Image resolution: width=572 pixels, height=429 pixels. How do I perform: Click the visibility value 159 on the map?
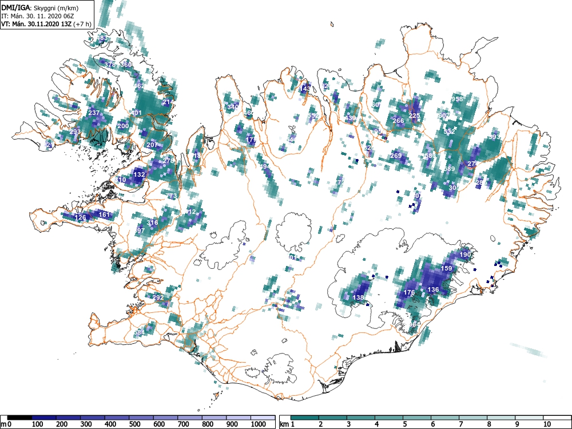point(446,268)
